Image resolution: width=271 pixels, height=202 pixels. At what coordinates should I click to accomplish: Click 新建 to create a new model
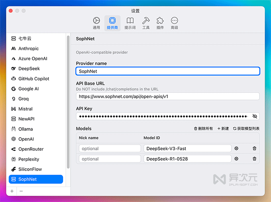[x=223, y=128]
